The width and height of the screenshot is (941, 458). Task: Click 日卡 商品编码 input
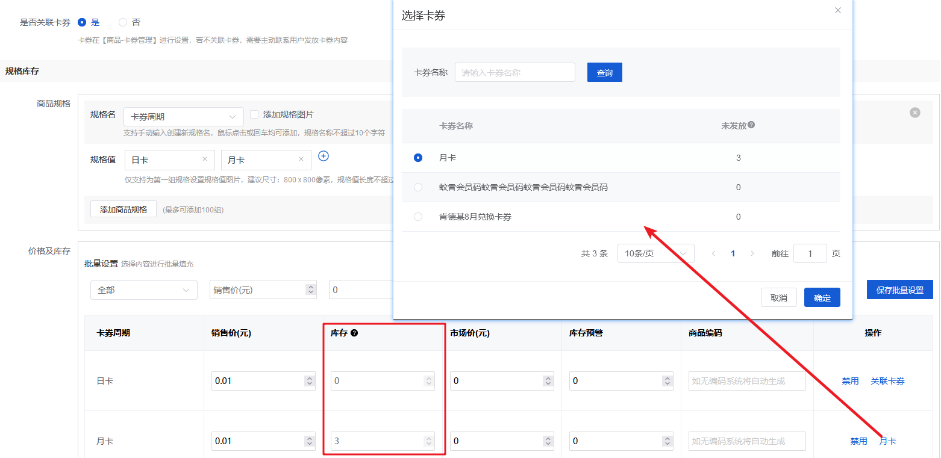tap(747, 381)
